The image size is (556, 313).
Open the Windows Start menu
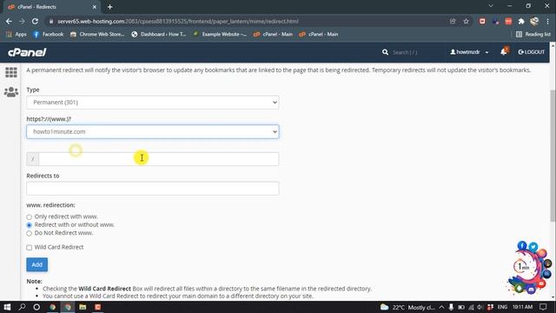(x=7, y=307)
